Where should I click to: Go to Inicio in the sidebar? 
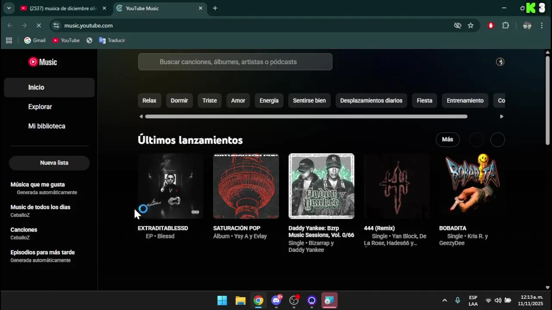click(49, 87)
